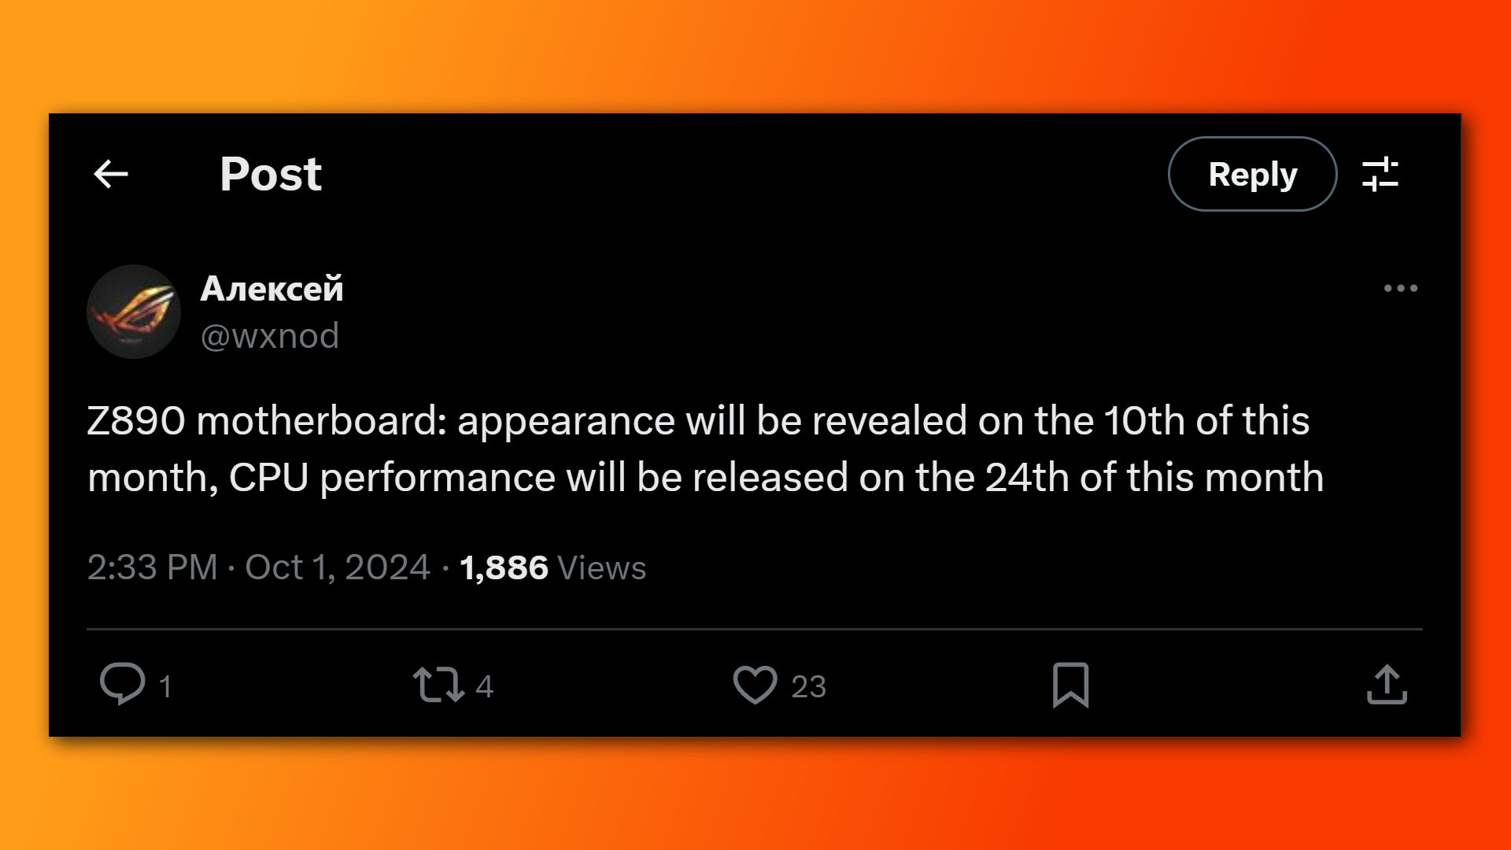Click the share/upload icon

coord(1387,683)
